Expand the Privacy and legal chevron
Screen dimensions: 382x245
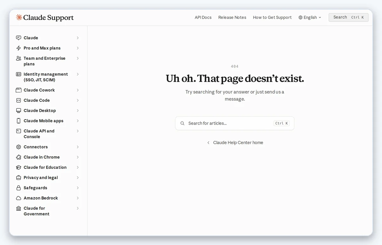pos(78,178)
